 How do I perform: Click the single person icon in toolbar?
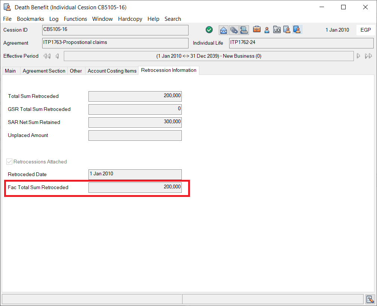[x=267, y=30]
